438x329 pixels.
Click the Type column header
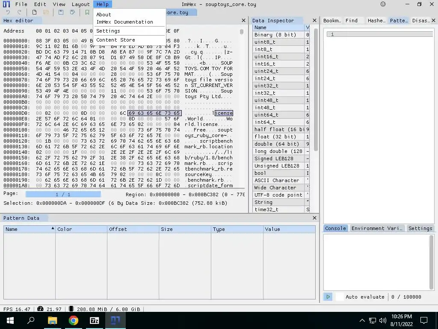point(237,229)
